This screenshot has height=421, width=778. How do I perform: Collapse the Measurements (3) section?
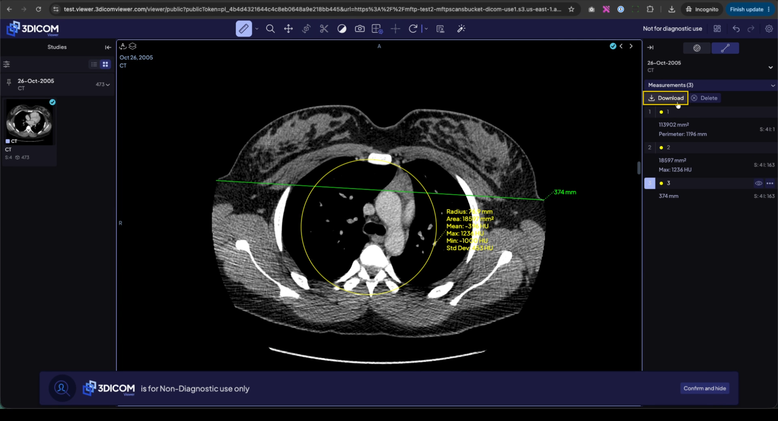(x=772, y=85)
